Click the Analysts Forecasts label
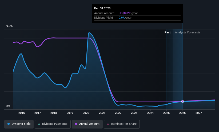Image resolution: width=219 pixels, height=132 pixels. click(188, 33)
